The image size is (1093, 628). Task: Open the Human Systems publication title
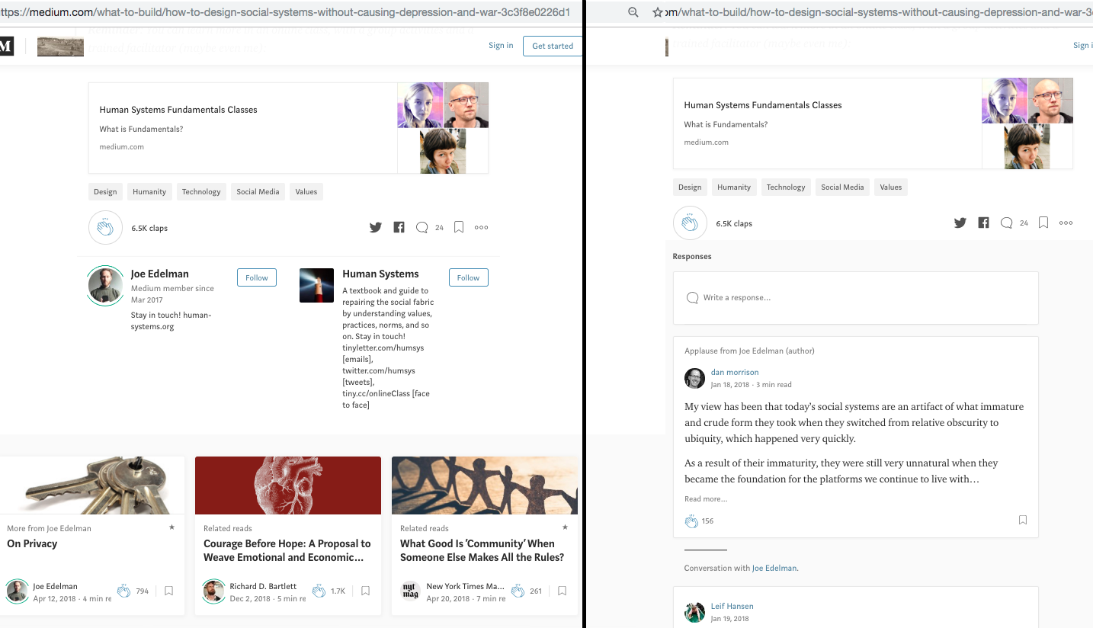click(x=380, y=274)
